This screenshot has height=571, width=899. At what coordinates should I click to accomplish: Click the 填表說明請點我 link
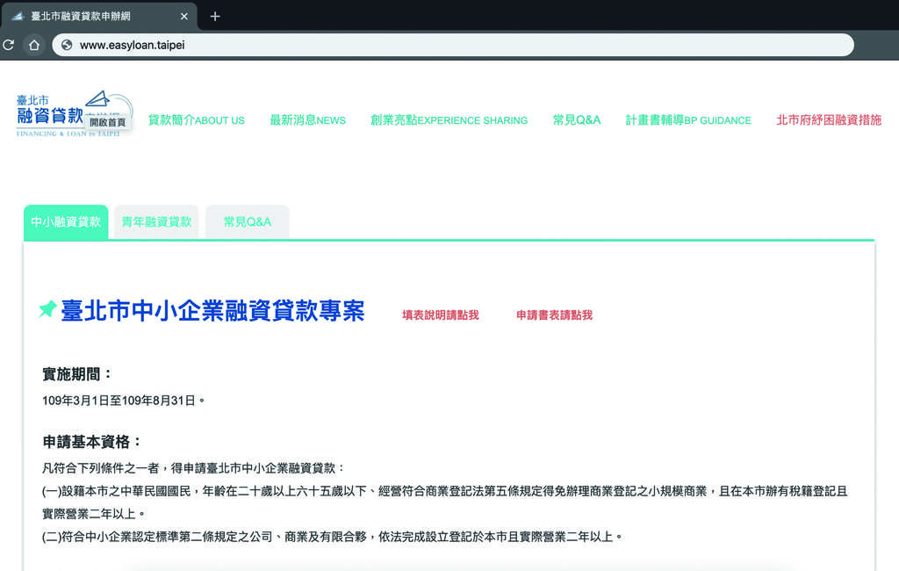441,315
